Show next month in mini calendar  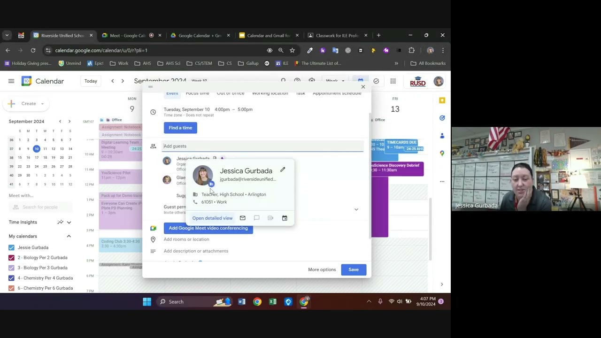[x=69, y=122]
